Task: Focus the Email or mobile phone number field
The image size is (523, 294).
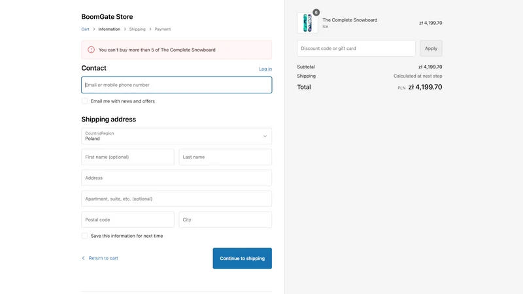Action: (x=177, y=85)
